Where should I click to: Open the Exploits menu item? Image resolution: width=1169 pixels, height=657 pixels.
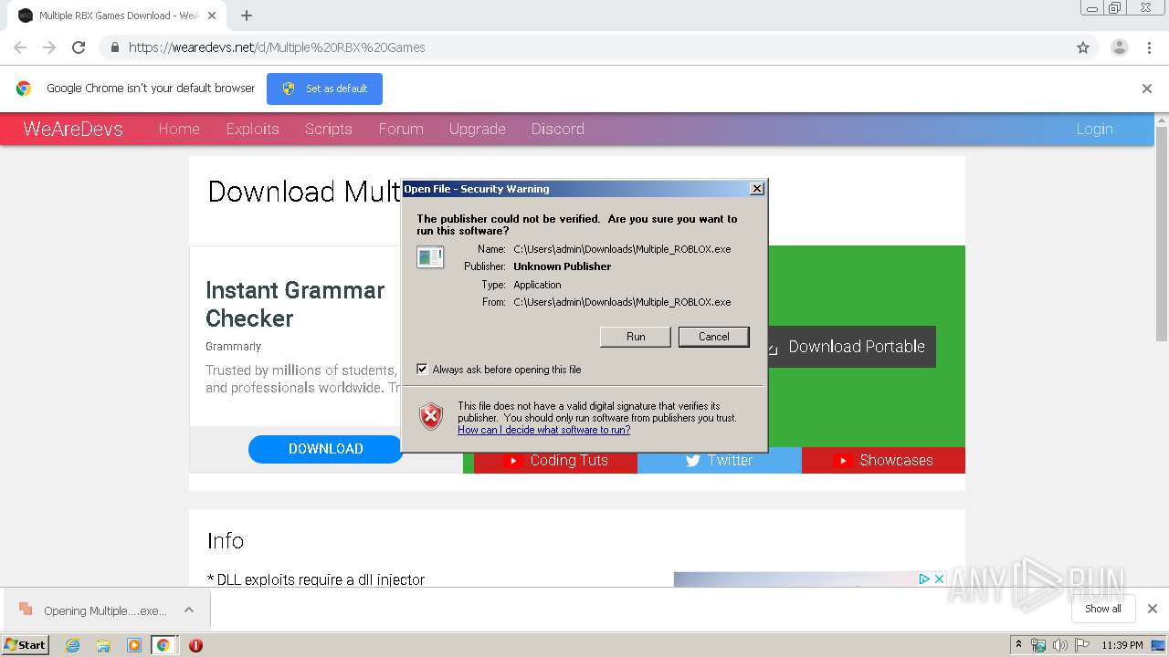pos(253,129)
